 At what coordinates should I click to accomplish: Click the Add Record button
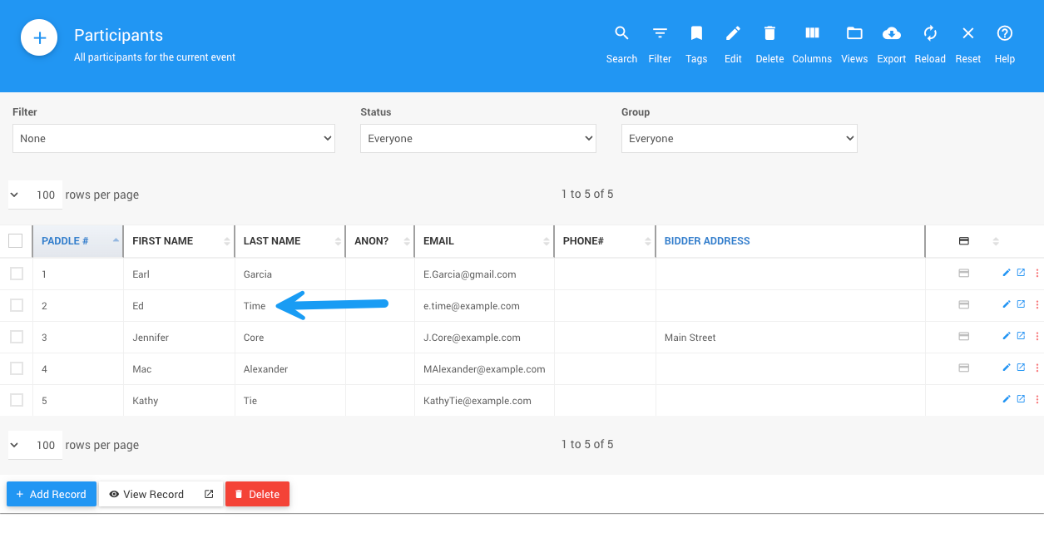[x=52, y=494]
